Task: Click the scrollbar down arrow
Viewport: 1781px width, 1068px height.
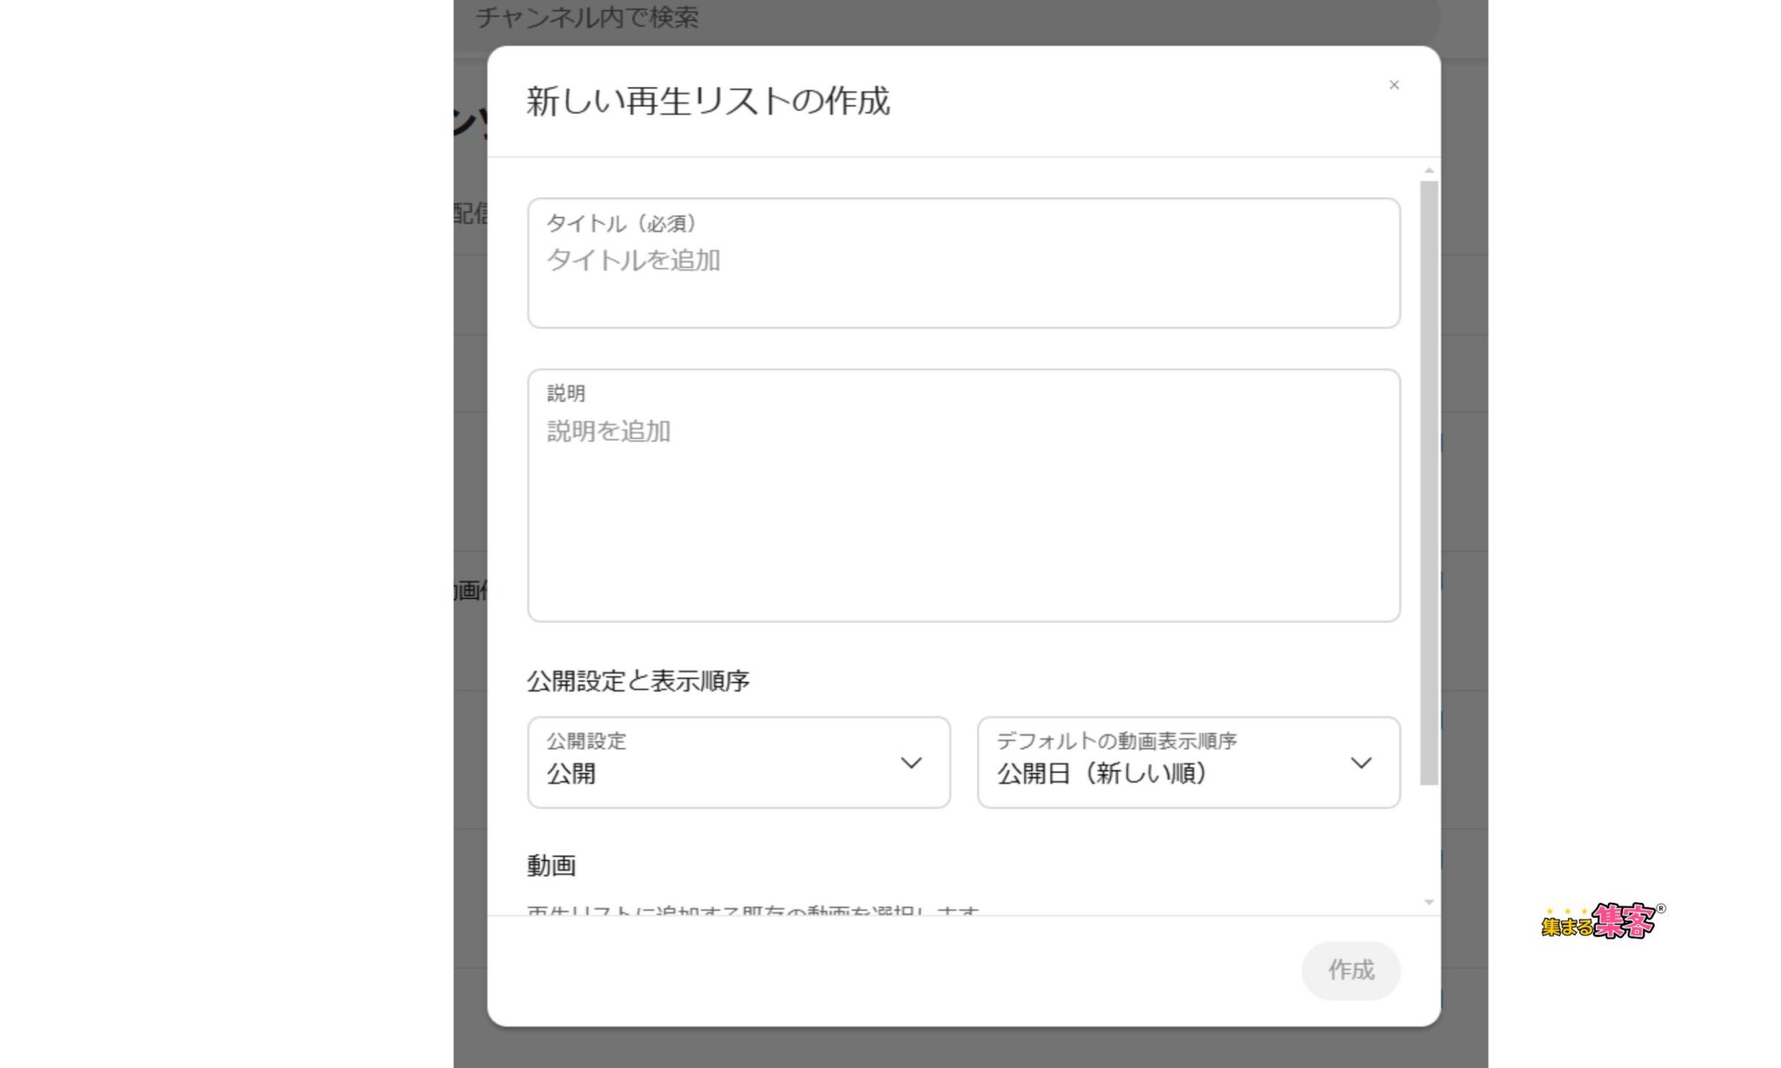Action: coord(1429,903)
